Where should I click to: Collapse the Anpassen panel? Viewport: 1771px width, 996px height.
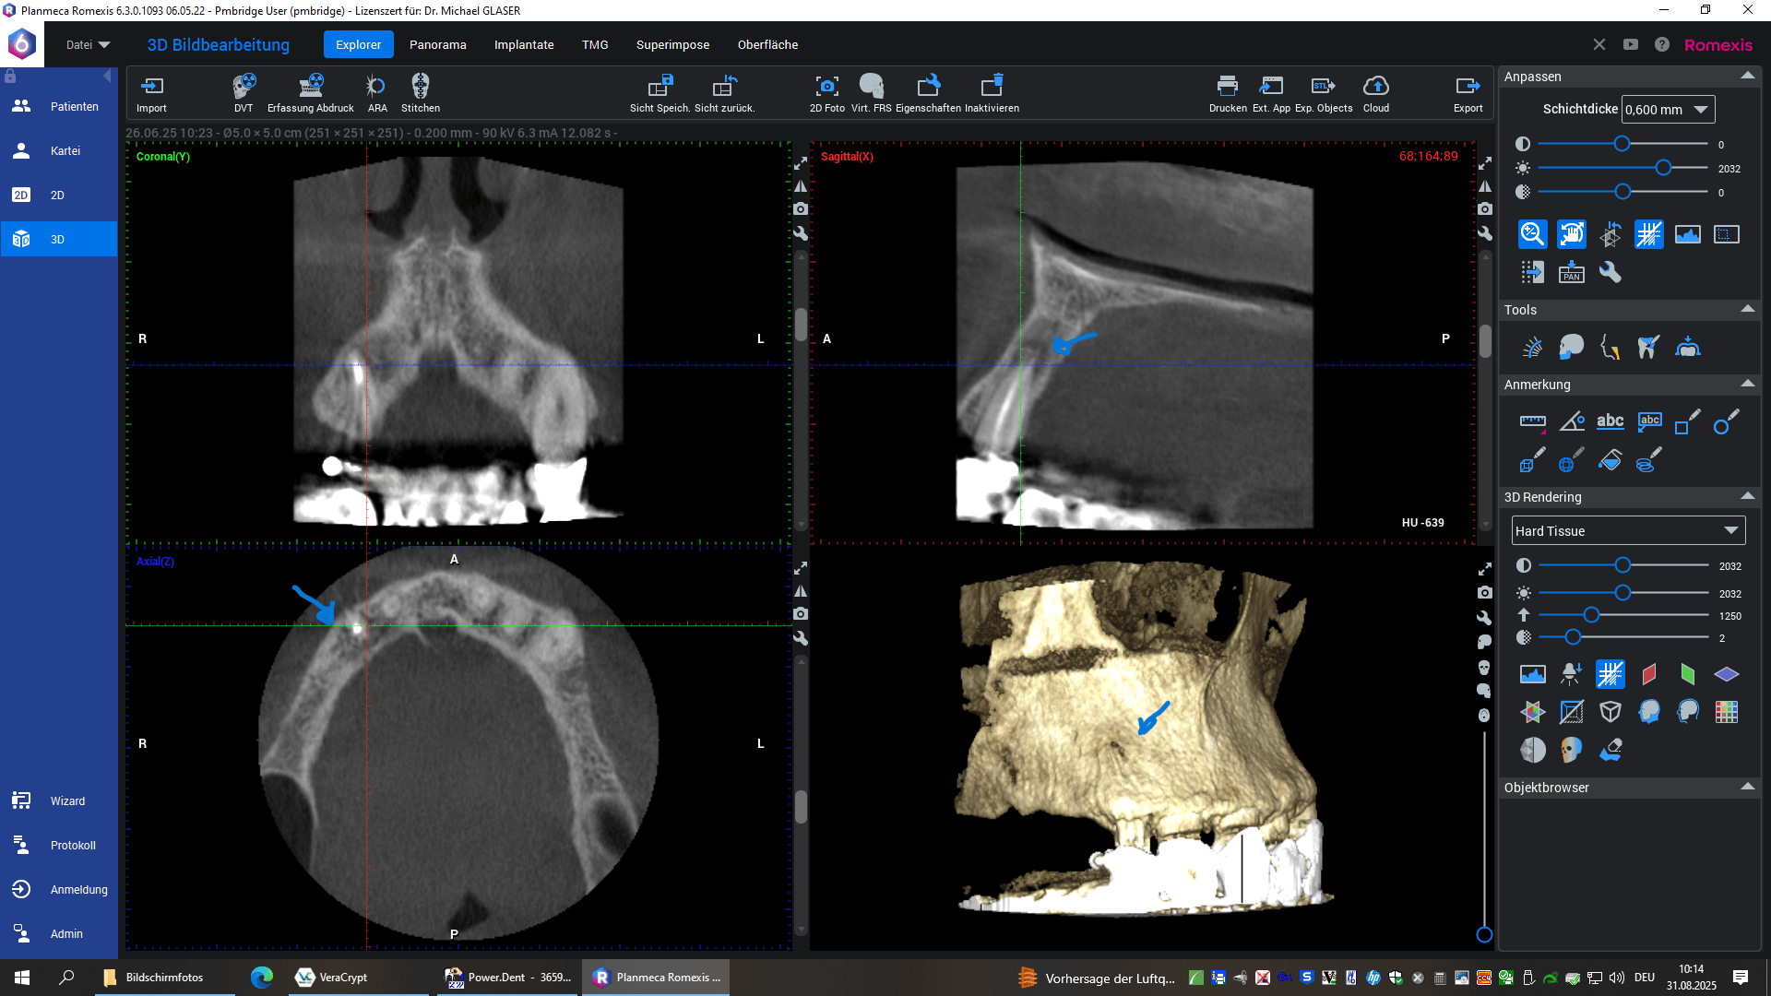(1747, 76)
